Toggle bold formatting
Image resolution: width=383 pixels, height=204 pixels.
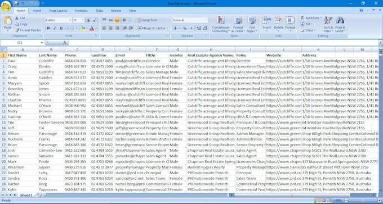tap(48, 28)
